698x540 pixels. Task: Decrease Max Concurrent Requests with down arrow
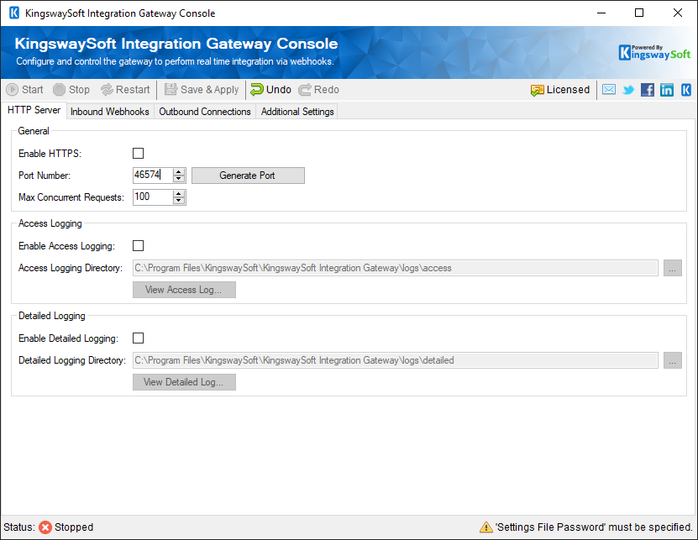(x=179, y=201)
